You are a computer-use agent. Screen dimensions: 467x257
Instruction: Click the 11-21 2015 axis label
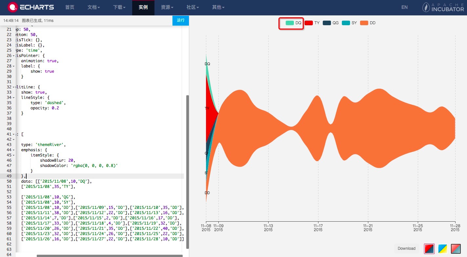tap(368, 228)
